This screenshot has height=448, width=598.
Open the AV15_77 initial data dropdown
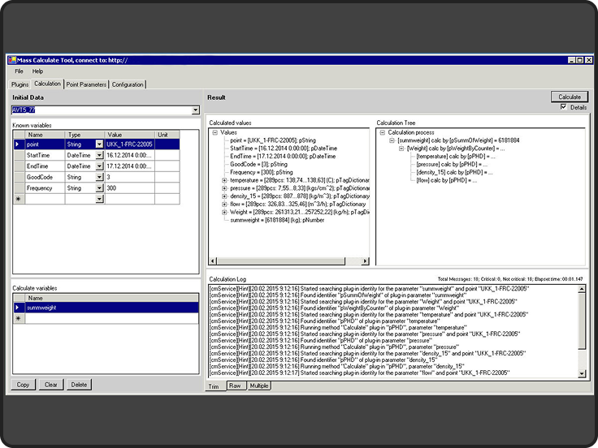point(195,110)
